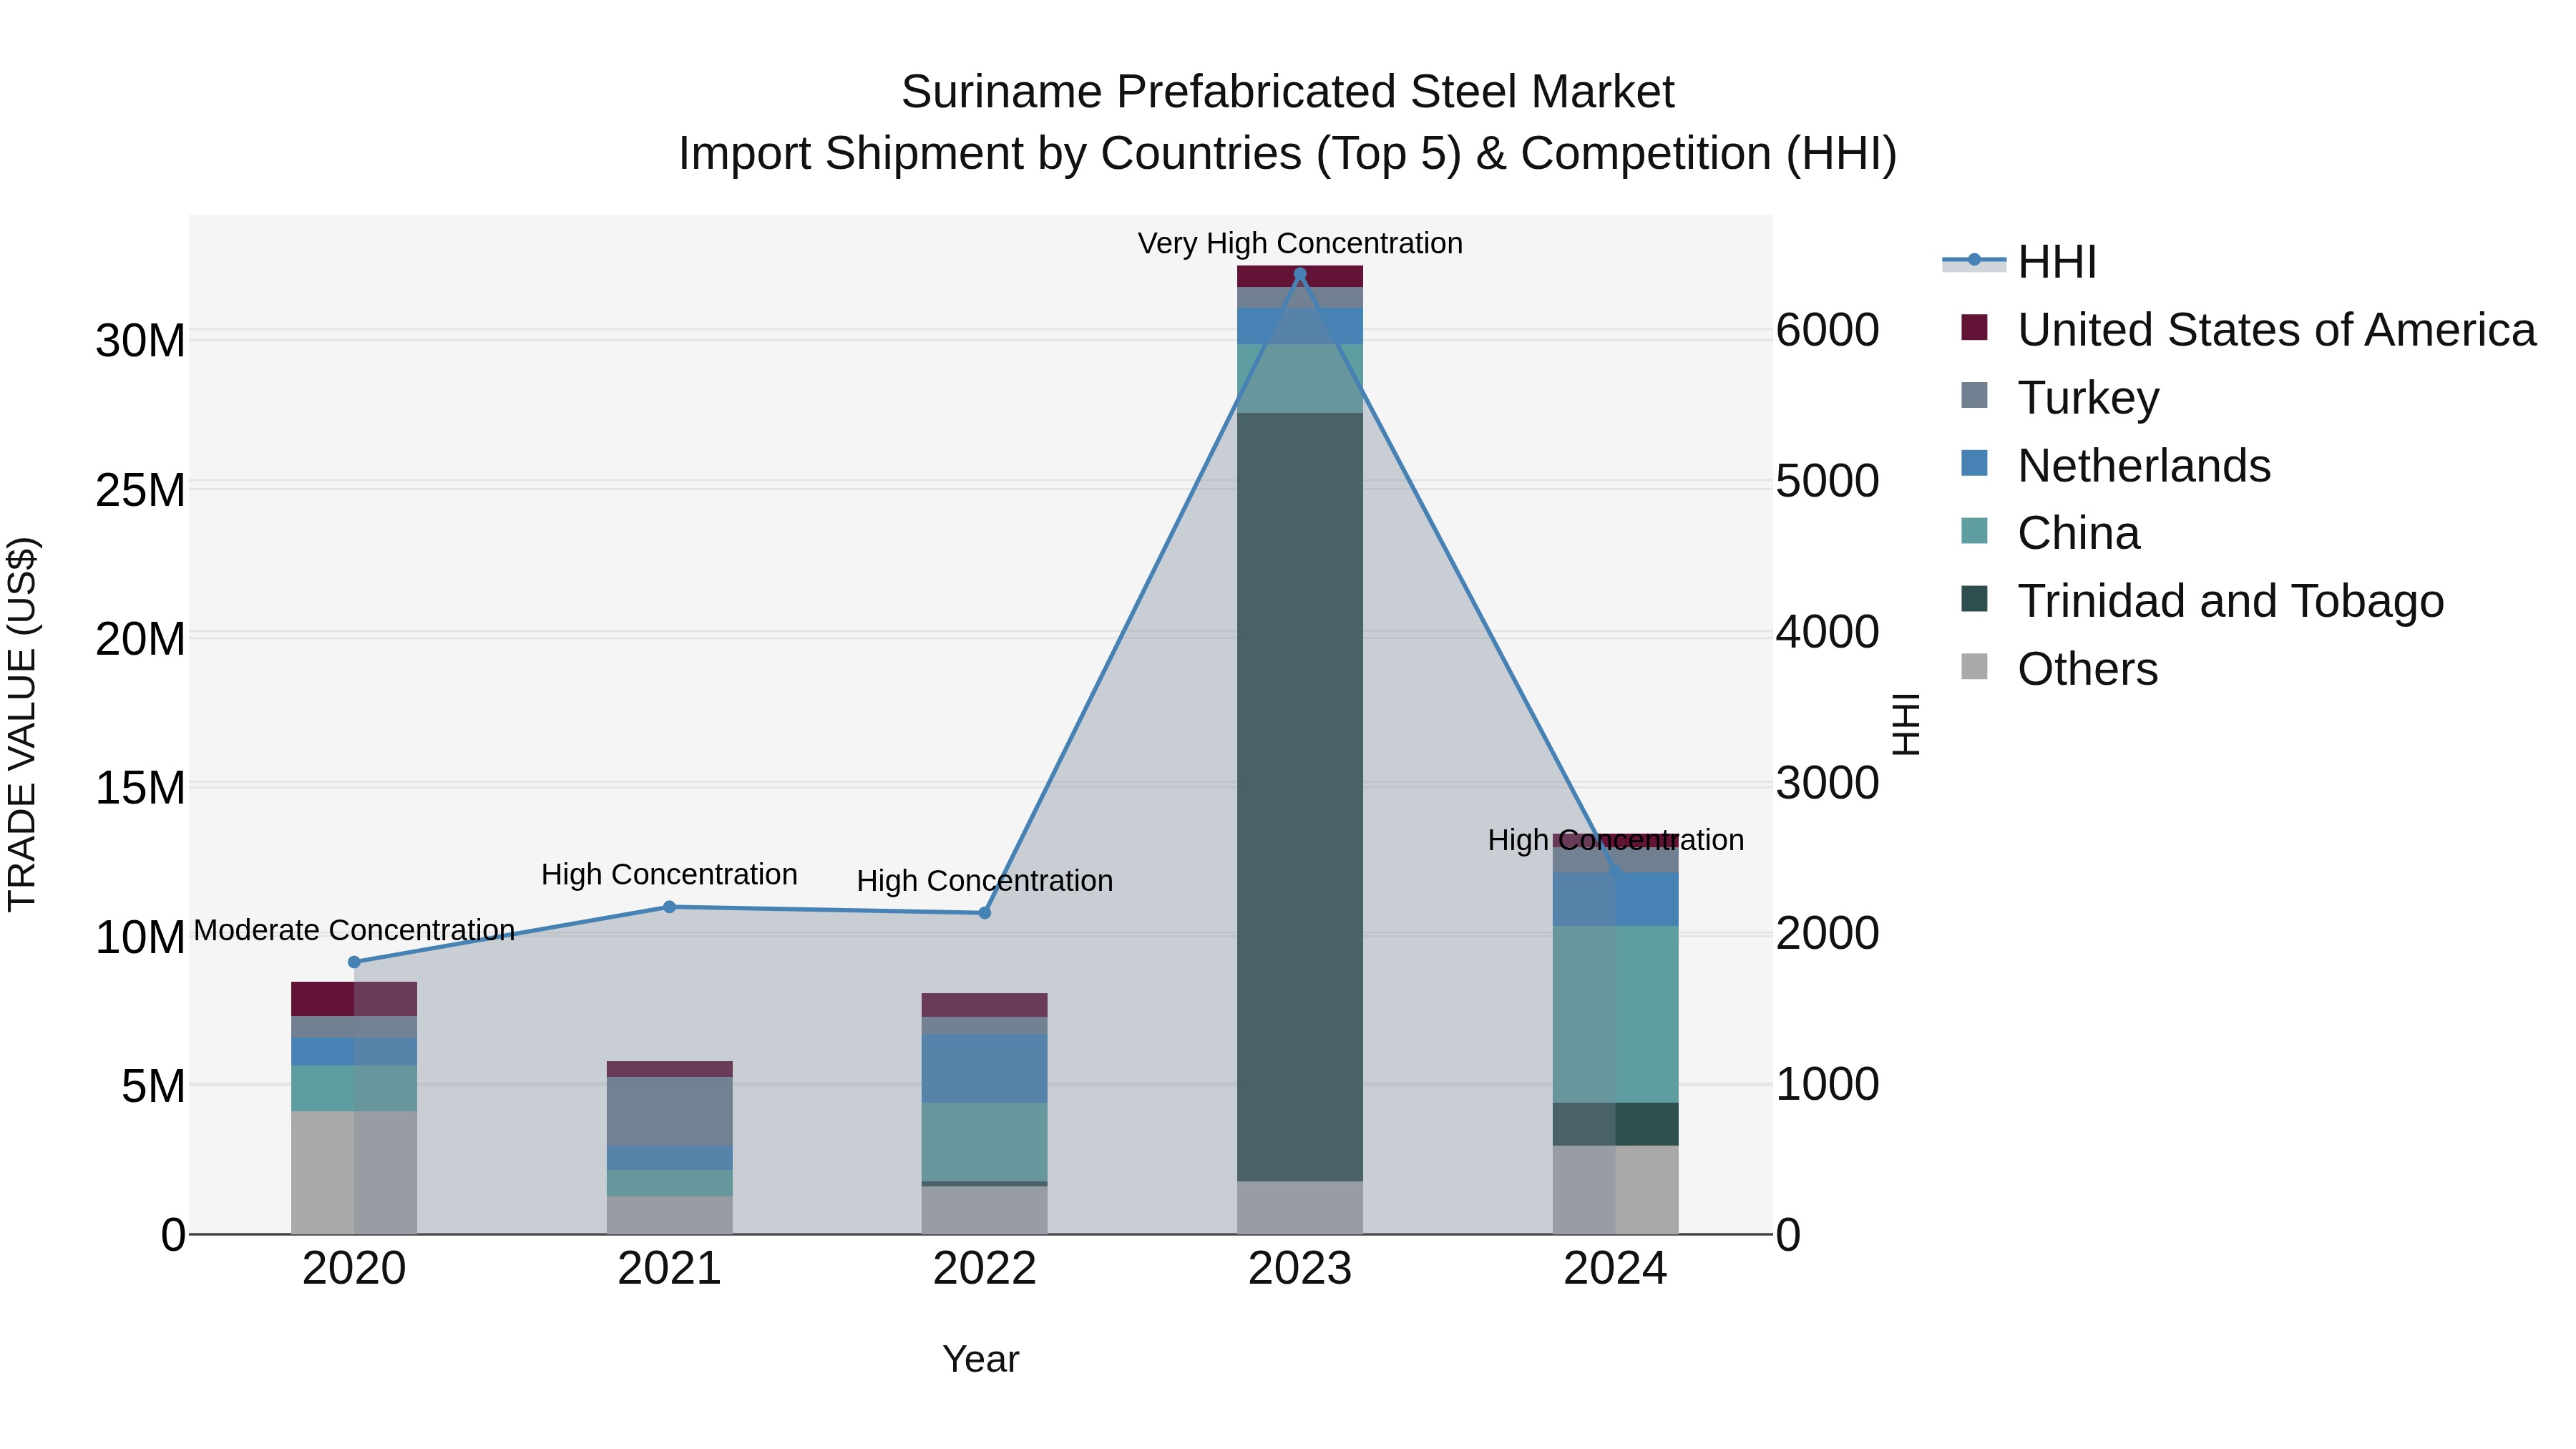Click the HHI peak marker for 2023

click(x=1300, y=274)
